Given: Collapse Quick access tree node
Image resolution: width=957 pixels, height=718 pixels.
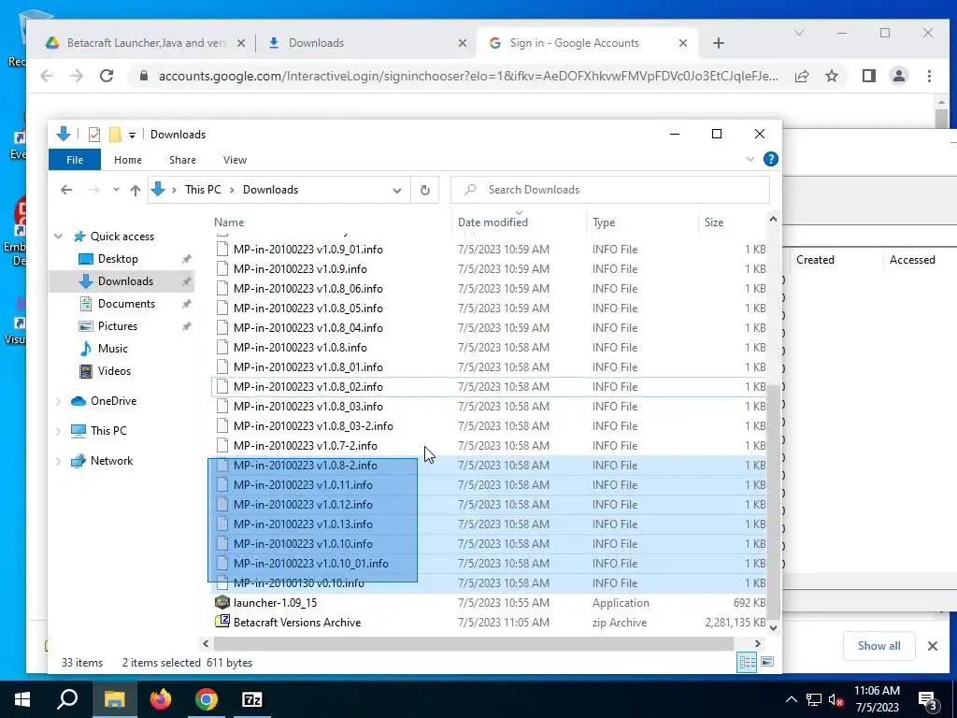Looking at the screenshot, I should (x=59, y=237).
